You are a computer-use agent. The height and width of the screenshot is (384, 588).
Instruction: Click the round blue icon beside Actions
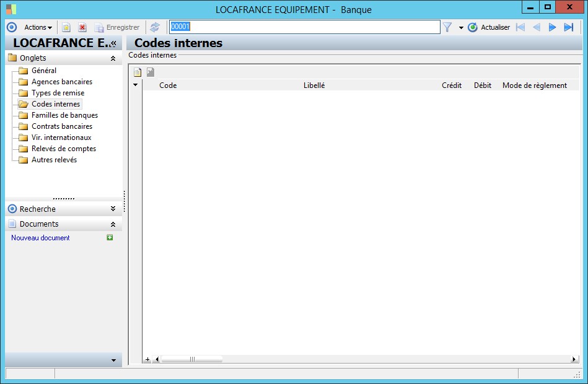point(12,27)
